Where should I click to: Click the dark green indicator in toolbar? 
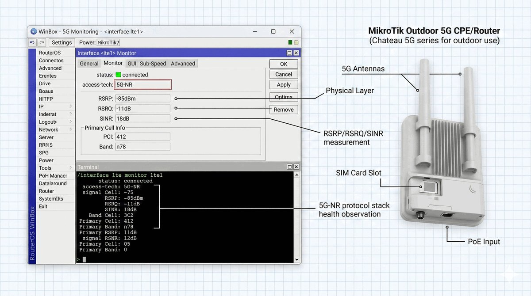pyautogui.click(x=290, y=42)
